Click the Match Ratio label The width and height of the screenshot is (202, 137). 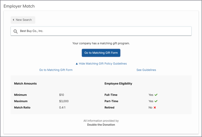(22, 107)
